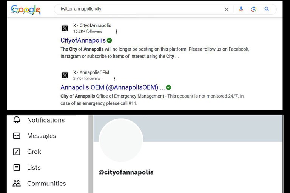Viewport: 290px width, 193px height.
Task: Start voice search with microphone icon
Action: coord(241,9)
